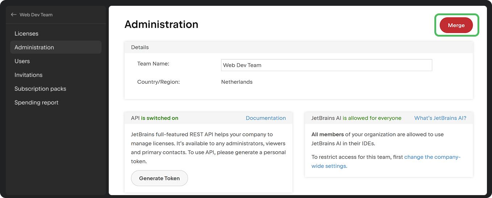Click the Web Dev Team sidebar title
The image size is (492, 198).
36,15
